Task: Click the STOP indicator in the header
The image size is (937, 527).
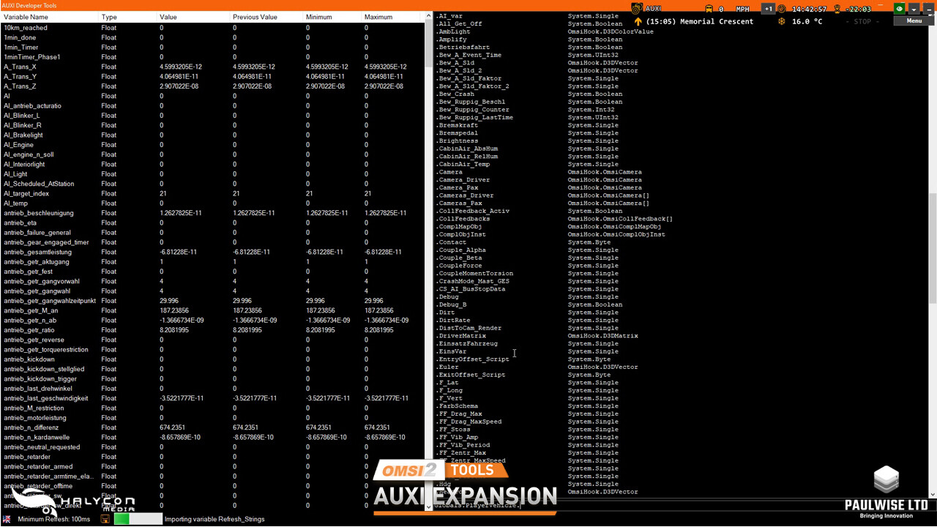Action: (862, 21)
